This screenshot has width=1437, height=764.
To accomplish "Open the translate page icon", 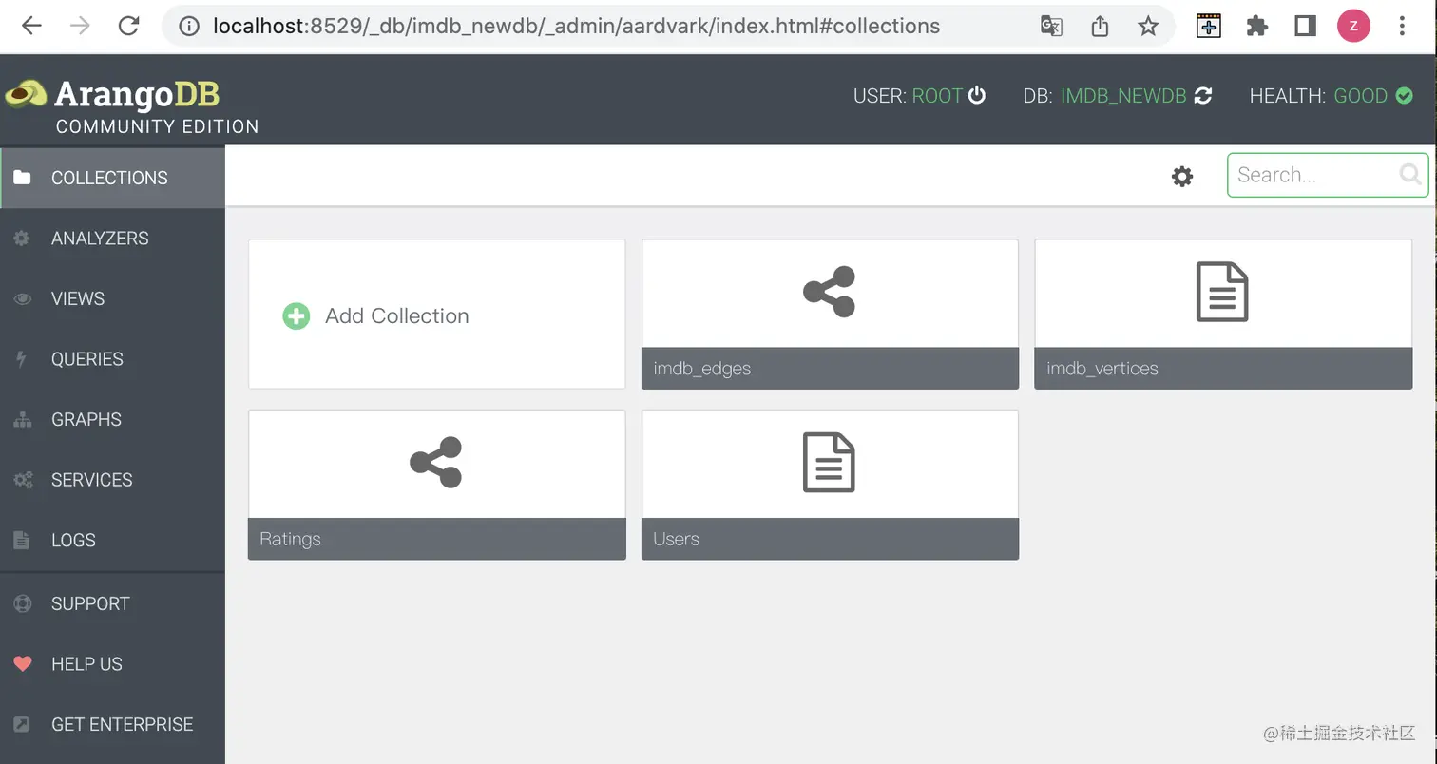I will click(1051, 26).
